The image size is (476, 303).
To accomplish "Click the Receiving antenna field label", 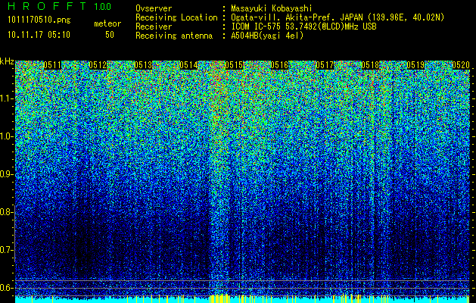I will click(174, 36).
